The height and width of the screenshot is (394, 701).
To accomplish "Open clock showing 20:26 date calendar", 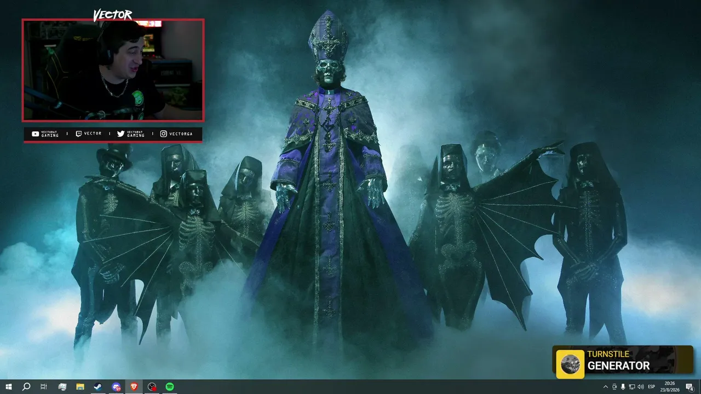I will tap(669, 387).
